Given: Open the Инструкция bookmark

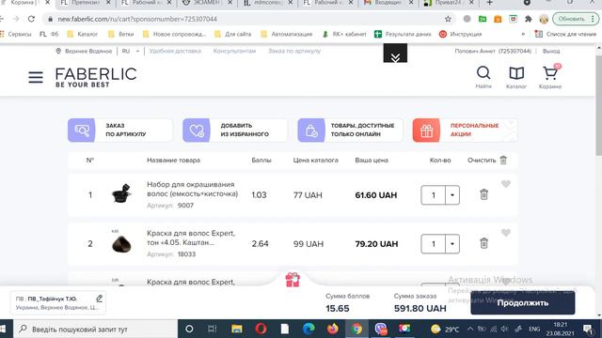Looking at the screenshot, I should click(x=460, y=34).
